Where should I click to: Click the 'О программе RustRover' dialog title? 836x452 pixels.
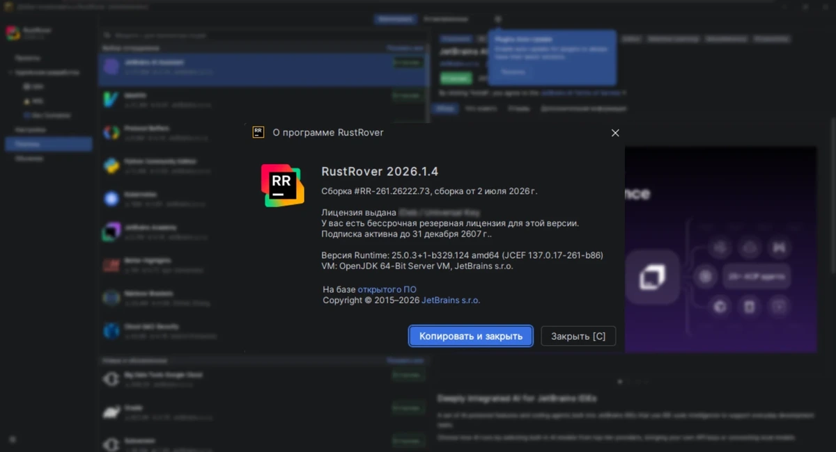click(327, 132)
